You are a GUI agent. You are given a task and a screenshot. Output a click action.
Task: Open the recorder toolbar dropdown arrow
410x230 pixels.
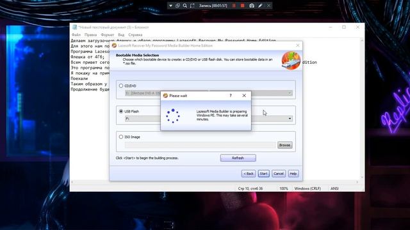pos(170,6)
